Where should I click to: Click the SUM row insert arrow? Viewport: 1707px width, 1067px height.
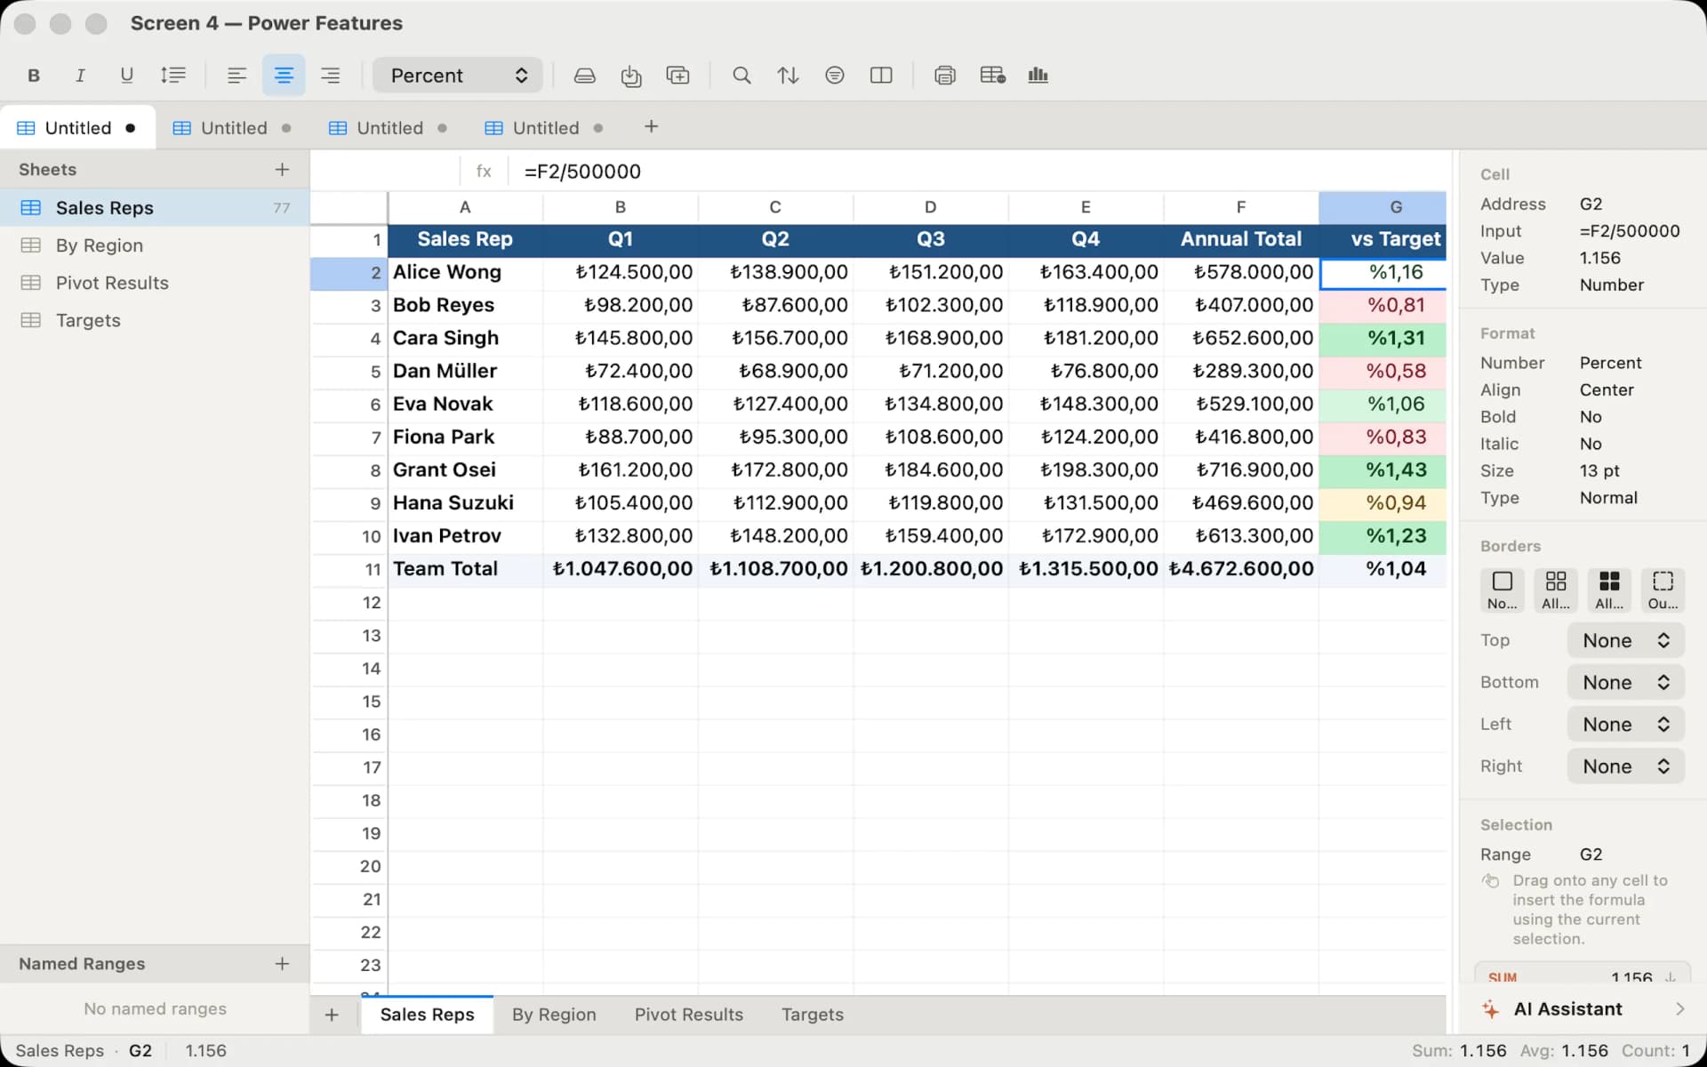click(x=1671, y=977)
